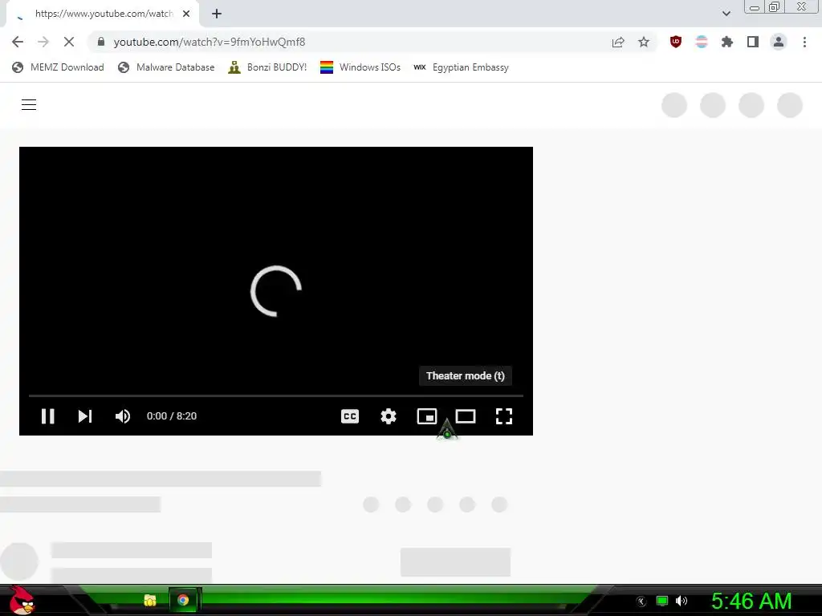Show hidden system tray icons

[x=641, y=602]
